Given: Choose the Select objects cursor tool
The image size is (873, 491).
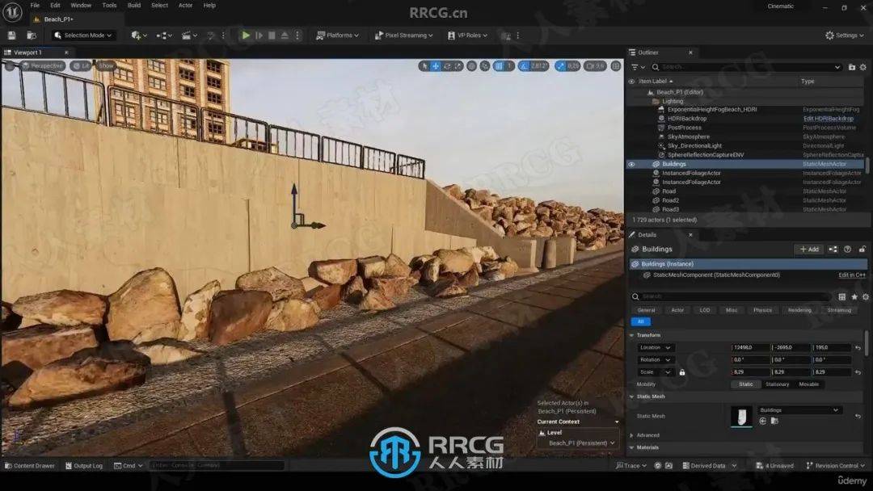Looking at the screenshot, I should [425, 66].
